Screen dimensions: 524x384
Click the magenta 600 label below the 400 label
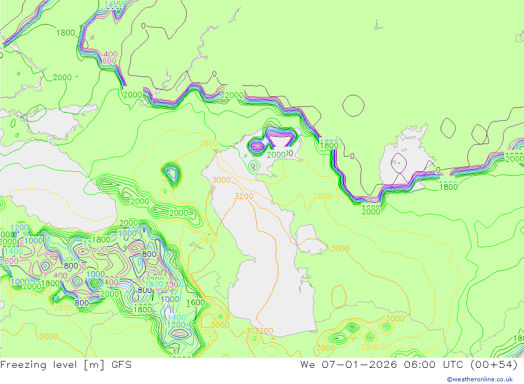pos(110,61)
